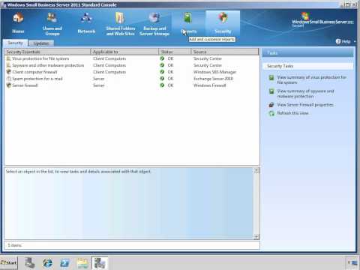View summary of spyware and malware protection
The height and width of the screenshot is (270, 360).
pyautogui.click(x=305, y=94)
